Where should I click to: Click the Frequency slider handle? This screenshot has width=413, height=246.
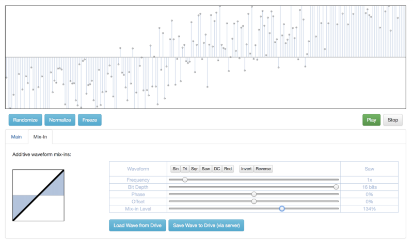(x=185, y=180)
